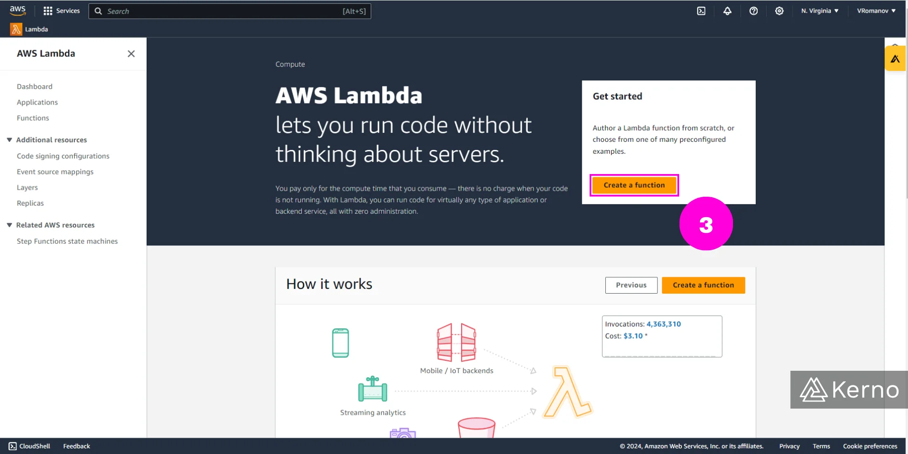Click the Previous button in How it works
The width and height of the screenshot is (908, 454).
pyautogui.click(x=631, y=285)
